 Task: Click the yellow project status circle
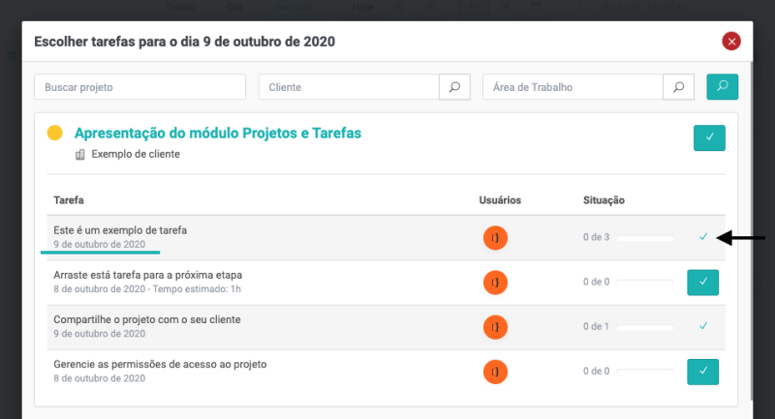click(x=55, y=133)
